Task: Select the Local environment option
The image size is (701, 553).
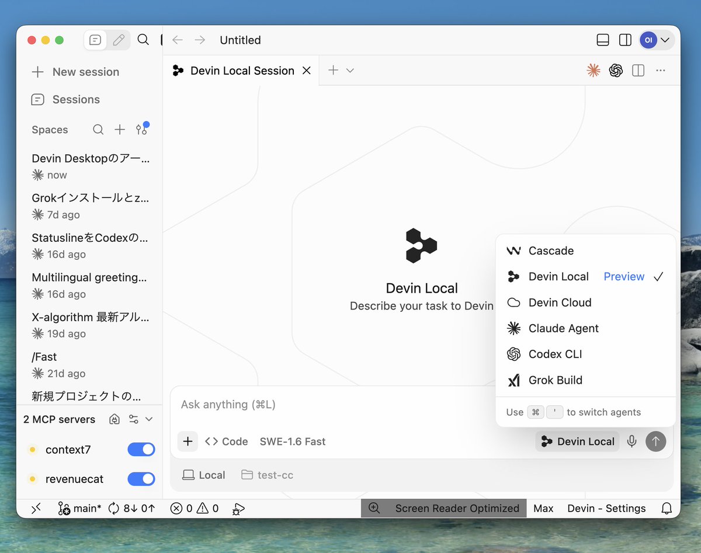Action: (x=203, y=475)
